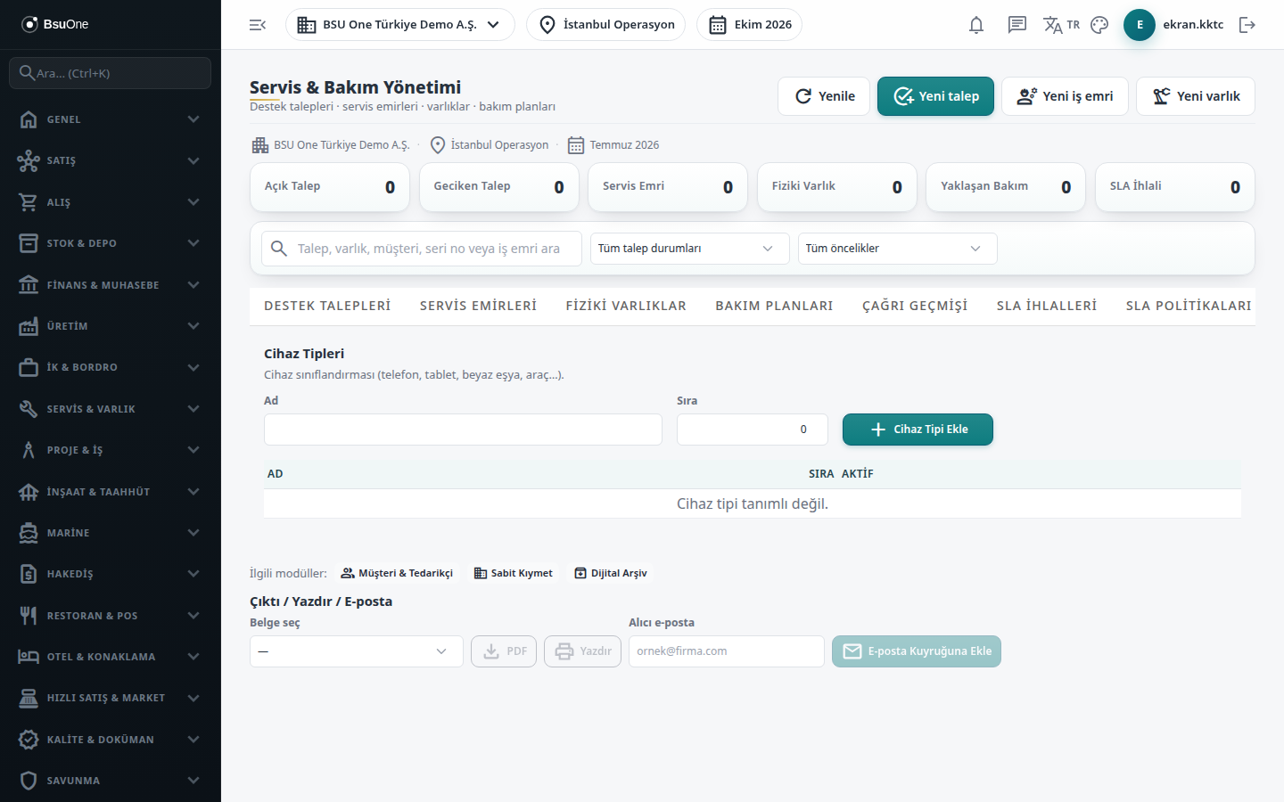Expand the Genel sidebar section

pyautogui.click(x=111, y=119)
